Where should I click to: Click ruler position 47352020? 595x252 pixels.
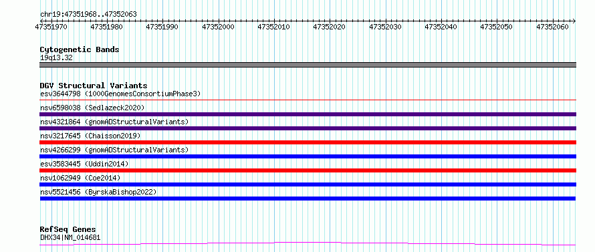tap(330, 27)
